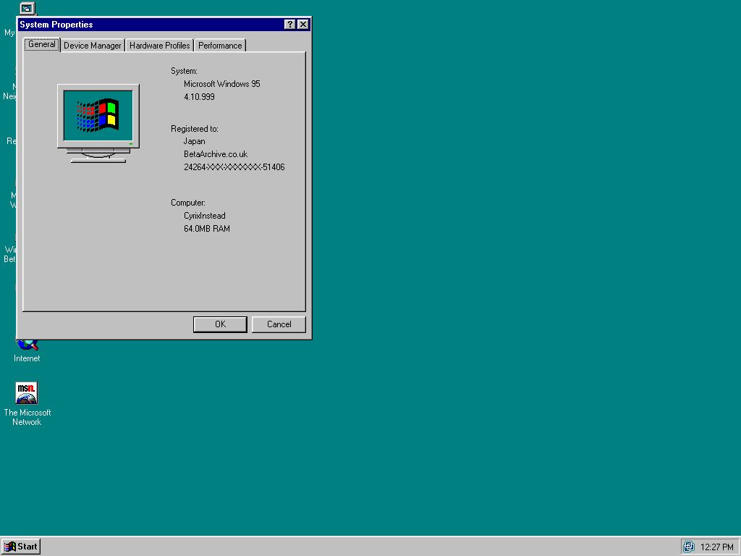Click the 'Microsoft Windows 95' text
This screenshot has height=556, width=741.
point(222,84)
